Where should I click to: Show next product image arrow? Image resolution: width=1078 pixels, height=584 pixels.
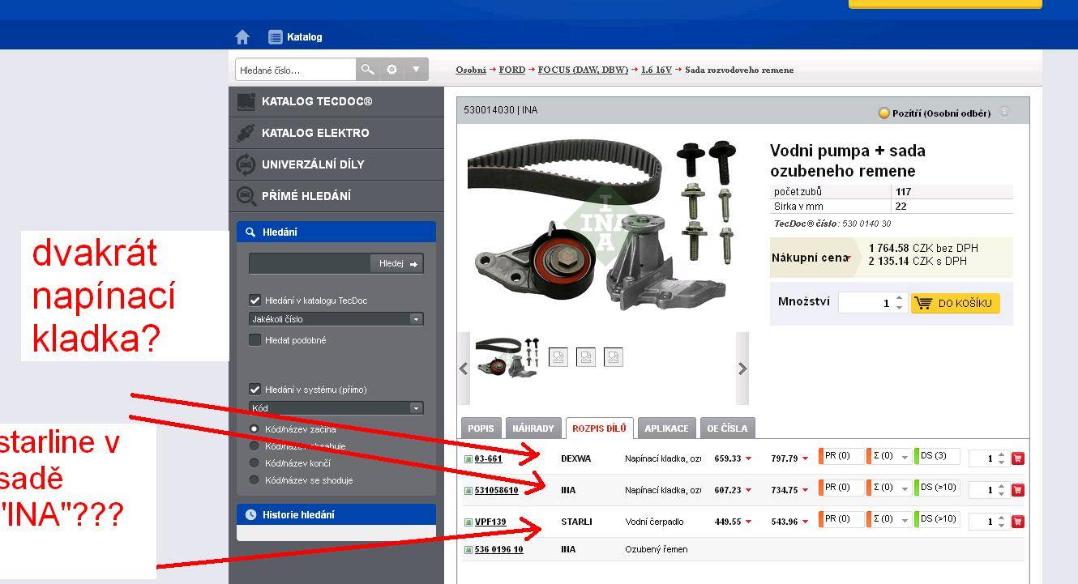click(742, 369)
